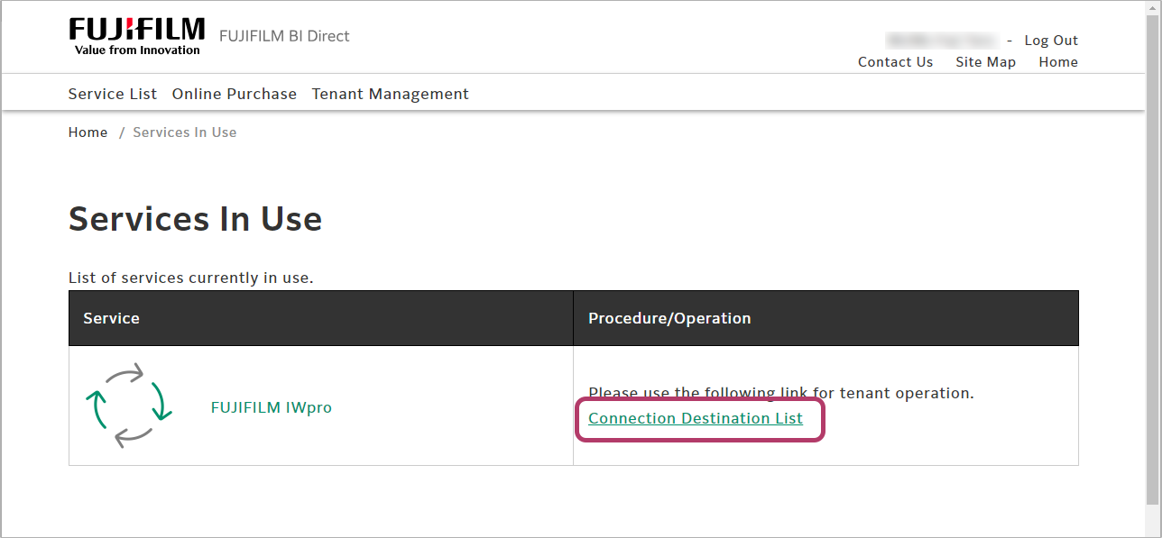Screen dimensions: 1162x538
Task: Click Home link in top-right header
Action: 1057,62
